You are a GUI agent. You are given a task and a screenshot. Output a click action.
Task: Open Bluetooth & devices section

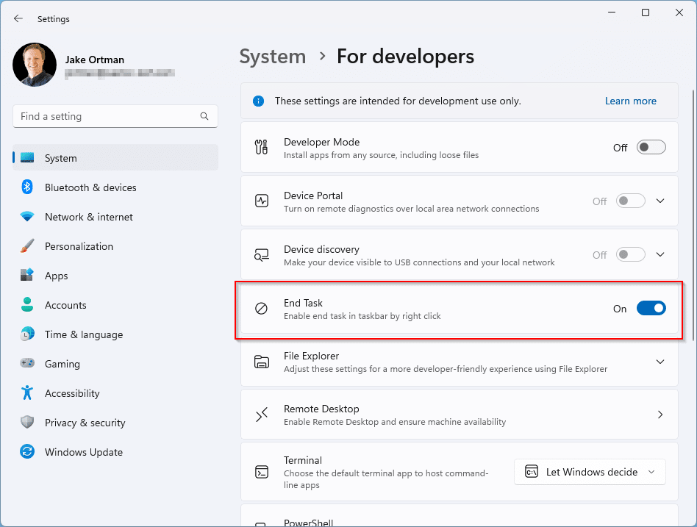pyautogui.click(x=115, y=187)
